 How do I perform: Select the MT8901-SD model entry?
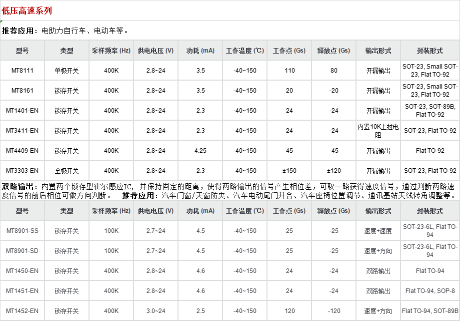(22, 251)
